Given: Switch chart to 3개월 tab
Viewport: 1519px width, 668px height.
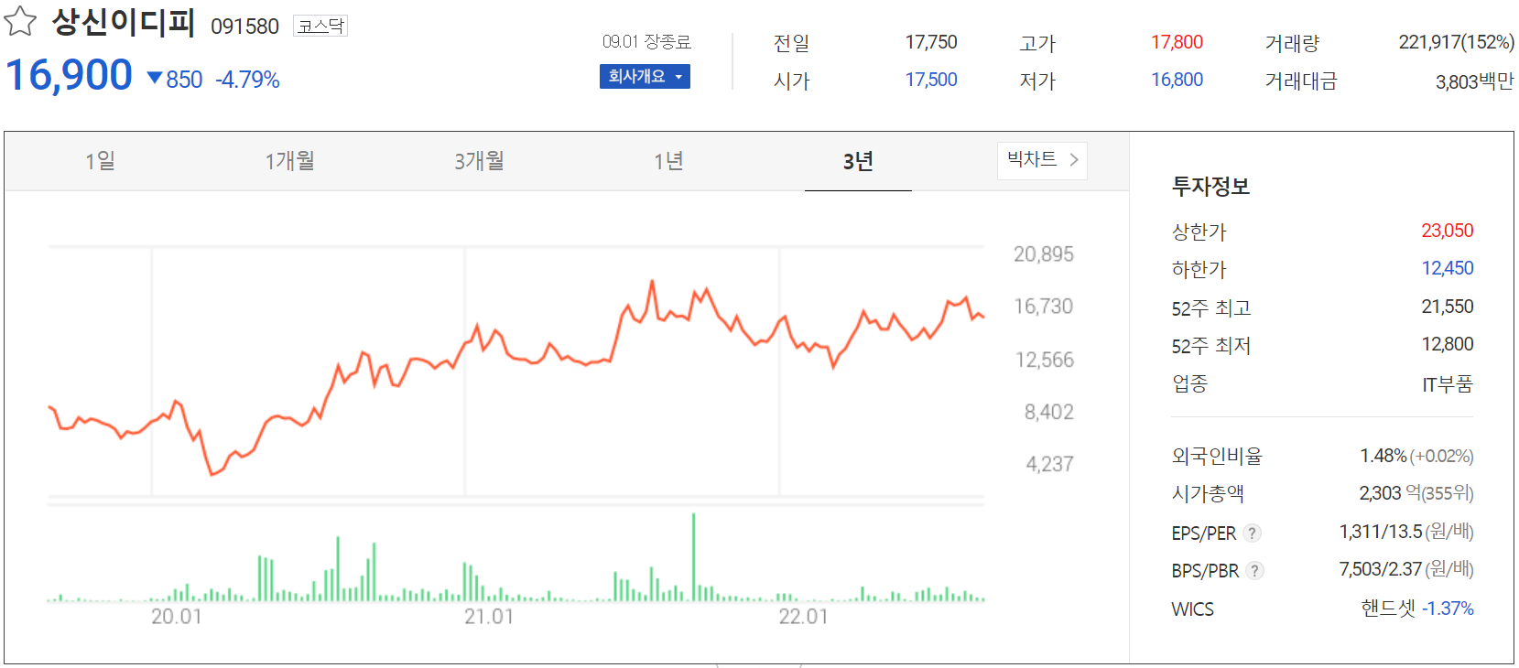Looking at the screenshot, I should point(479,161).
